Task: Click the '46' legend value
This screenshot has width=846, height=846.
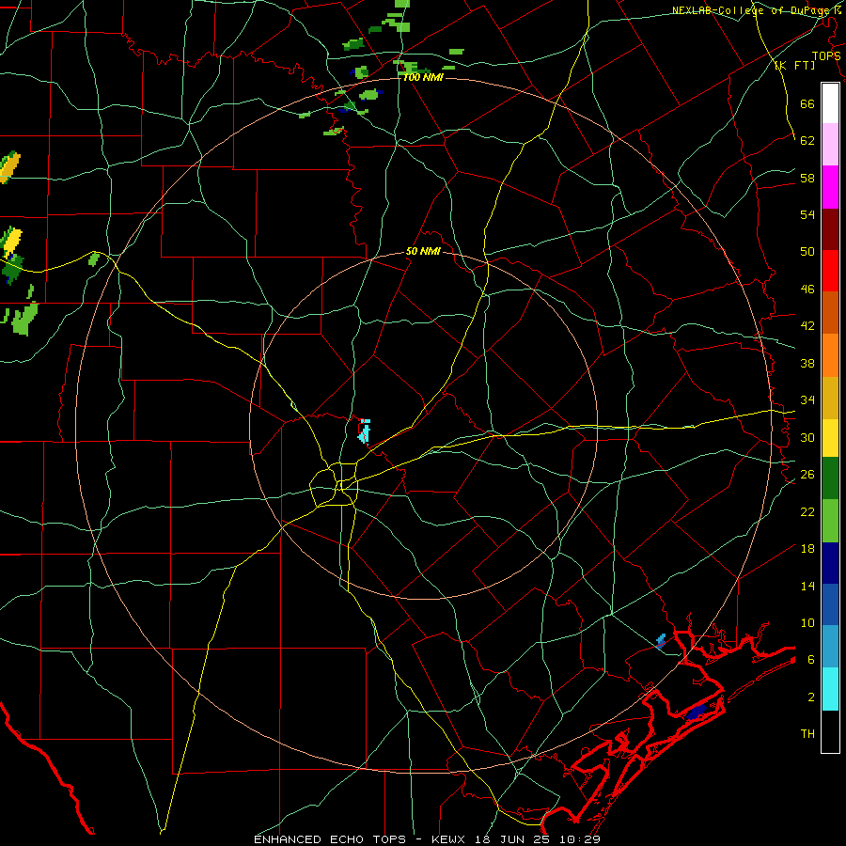Action: (x=807, y=290)
